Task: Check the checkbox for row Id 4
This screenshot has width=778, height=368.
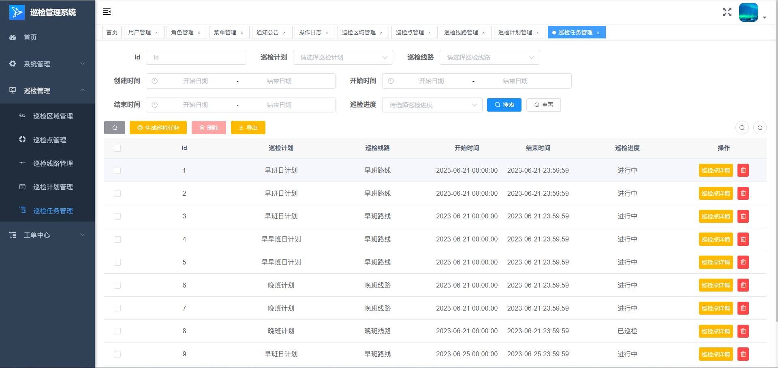Action: click(x=118, y=239)
